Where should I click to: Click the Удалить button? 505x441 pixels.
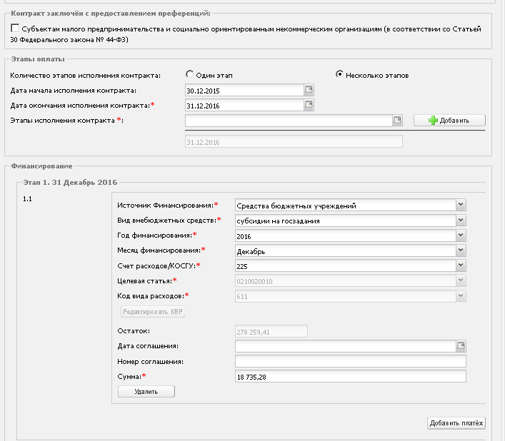[x=146, y=392]
